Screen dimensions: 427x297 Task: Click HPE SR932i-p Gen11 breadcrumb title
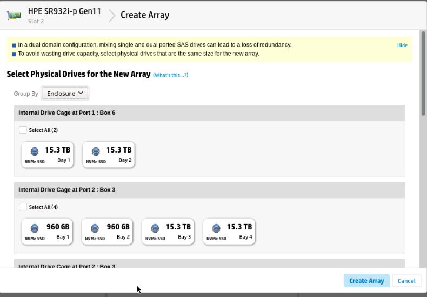[64, 11]
